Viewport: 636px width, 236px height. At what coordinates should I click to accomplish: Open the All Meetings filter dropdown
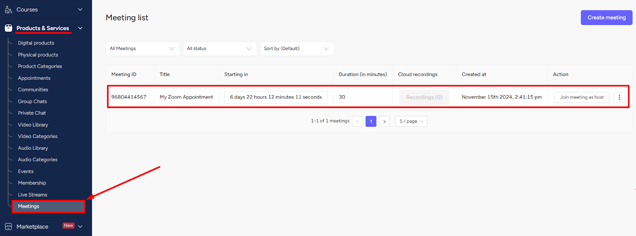pos(143,48)
